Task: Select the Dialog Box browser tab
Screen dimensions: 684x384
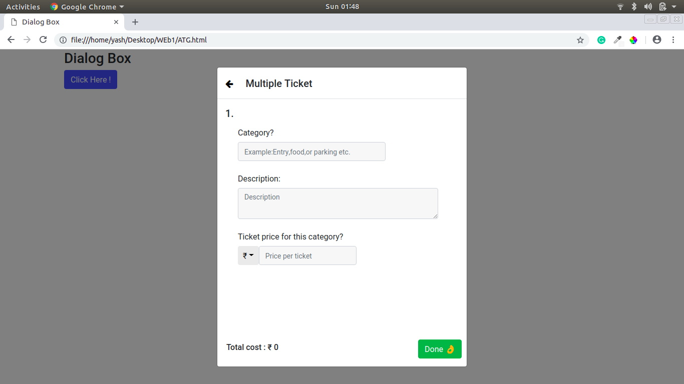Action: [x=64, y=22]
